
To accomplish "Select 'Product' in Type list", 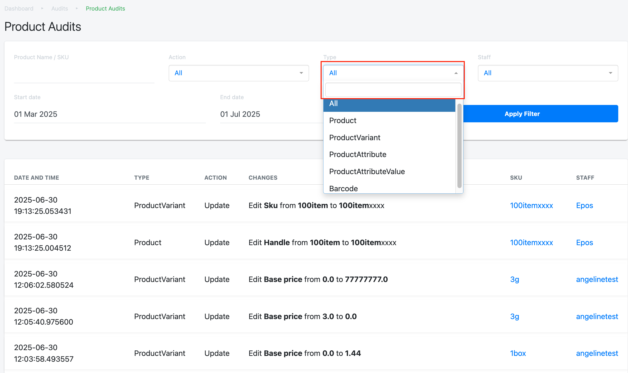I will [x=343, y=120].
